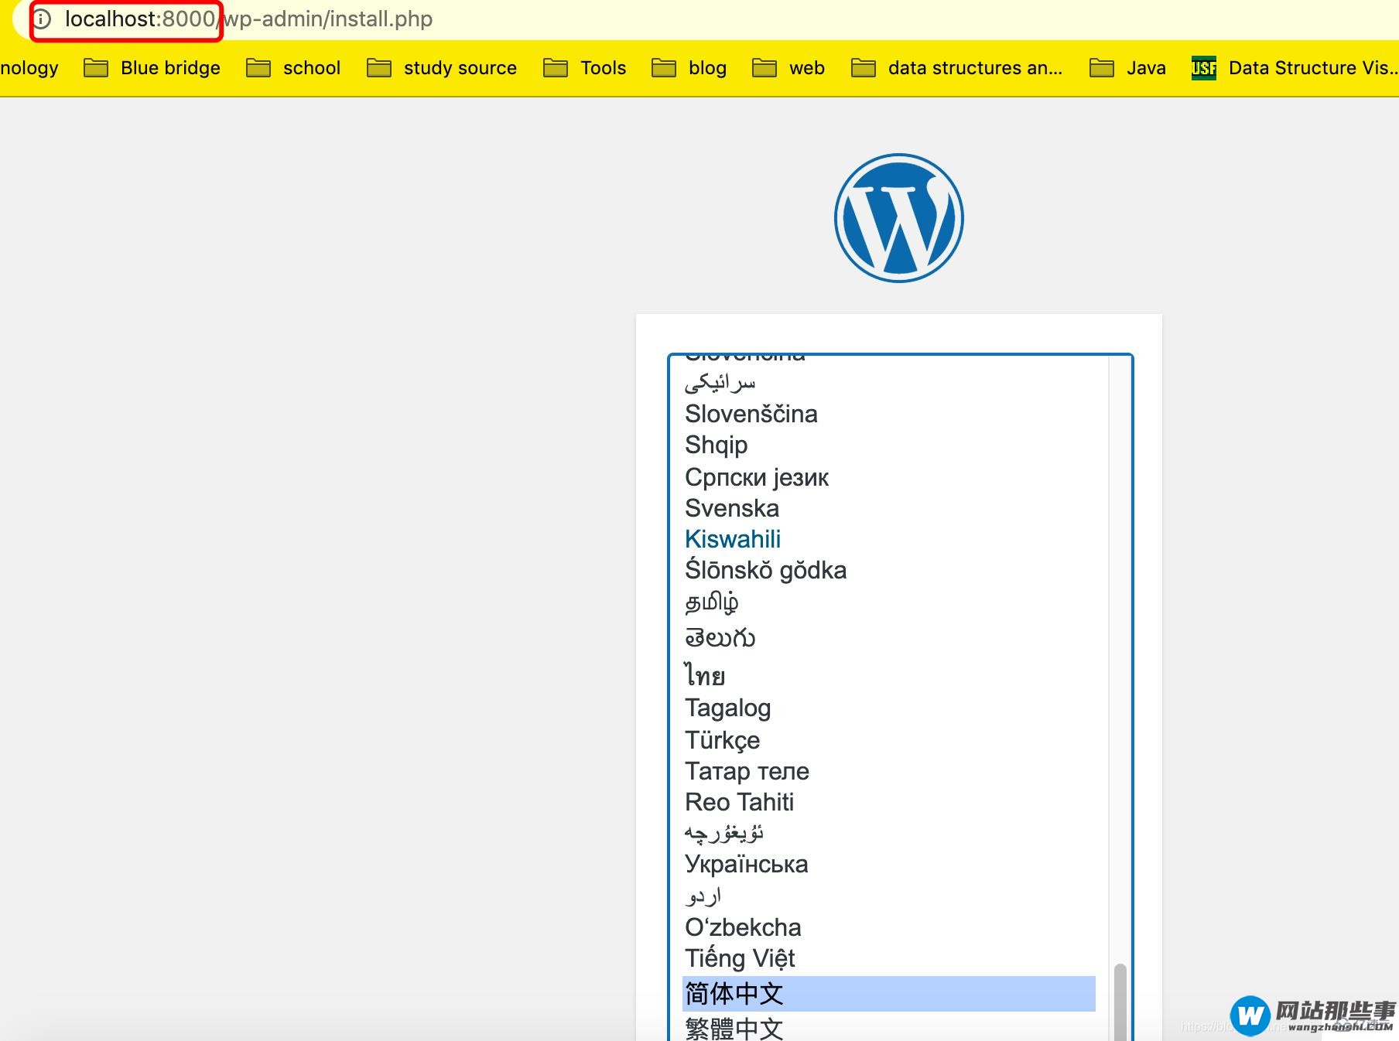Open the study source bookmark folder

coord(442,68)
